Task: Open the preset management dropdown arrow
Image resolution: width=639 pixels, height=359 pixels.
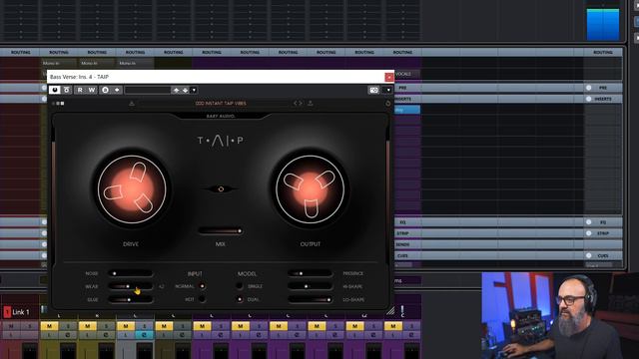Action: pos(194,90)
